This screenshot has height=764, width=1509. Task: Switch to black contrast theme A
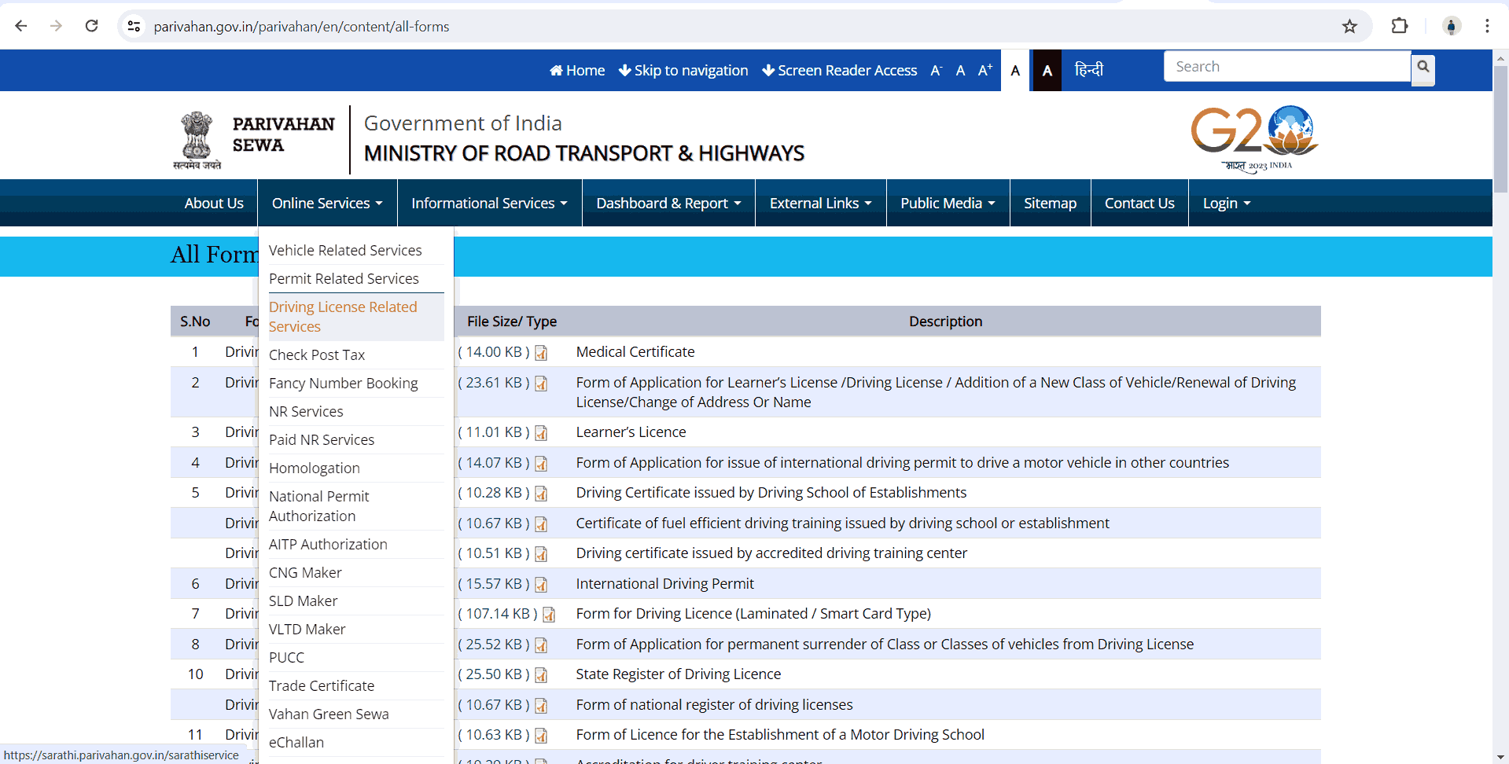tap(1047, 71)
